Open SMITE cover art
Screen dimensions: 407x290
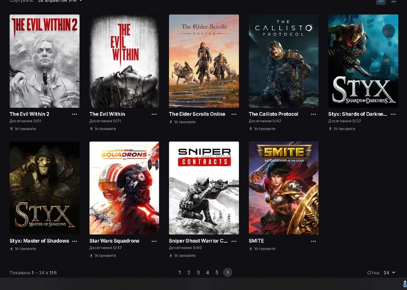pyautogui.click(x=284, y=188)
